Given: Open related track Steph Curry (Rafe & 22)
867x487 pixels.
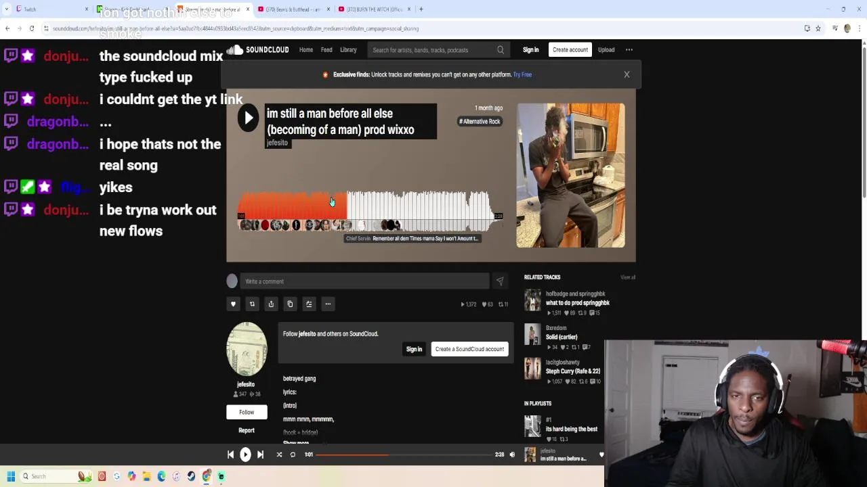Looking at the screenshot, I should pyautogui.click(x=573, y=371).
